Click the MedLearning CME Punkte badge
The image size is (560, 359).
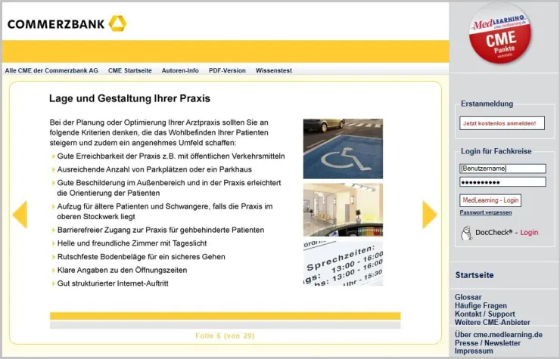point(499,33)
